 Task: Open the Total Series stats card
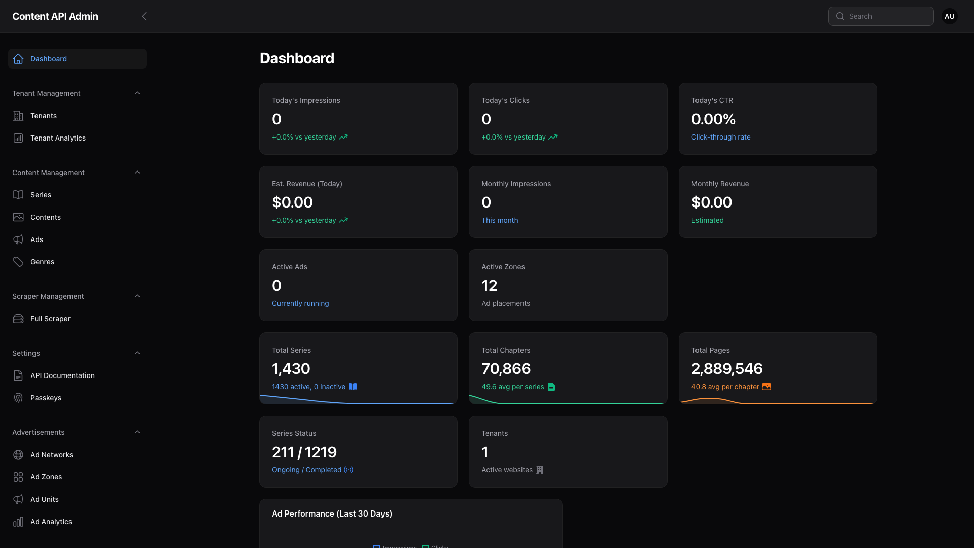[358, 368]
